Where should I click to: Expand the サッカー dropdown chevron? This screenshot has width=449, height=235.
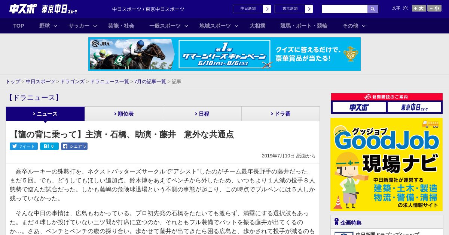(x=95, y=26)
